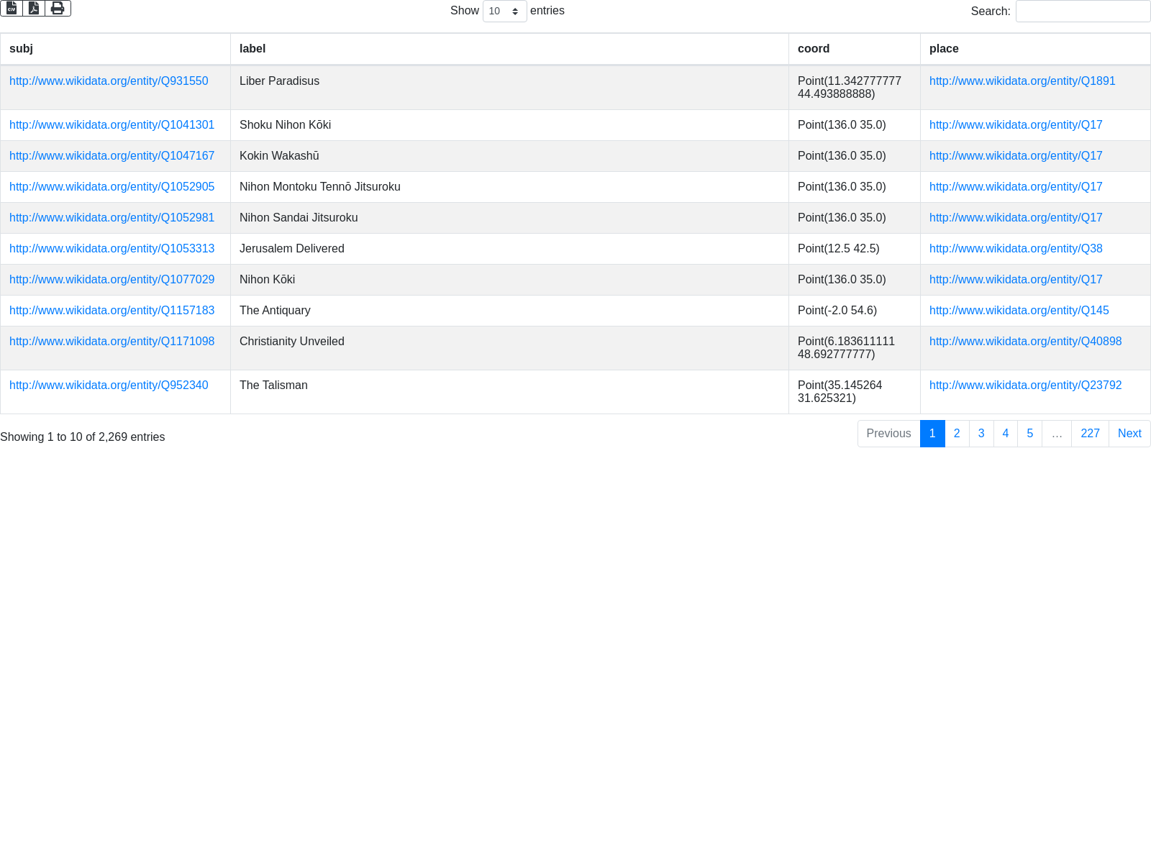
Task: Select the Kokin Wakashū label cell
Action: click(509, 156)
